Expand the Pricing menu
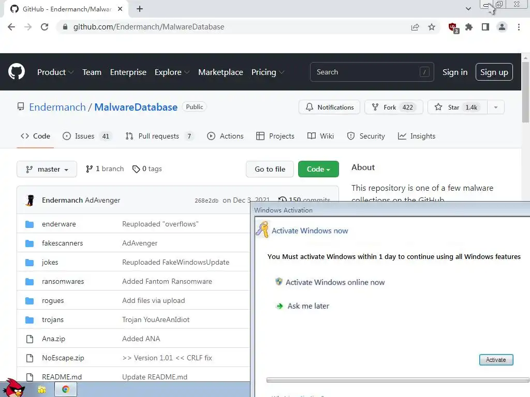The height and width of the screenshot is (397, 530). (268, 72)
